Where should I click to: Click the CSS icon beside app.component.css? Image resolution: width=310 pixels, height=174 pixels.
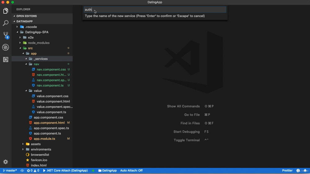click(30, 118)
